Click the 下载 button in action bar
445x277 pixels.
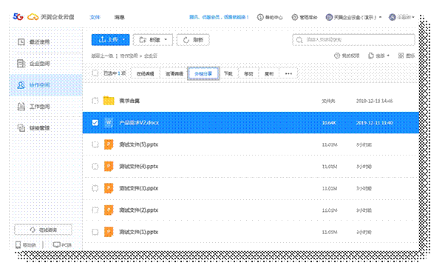pyautogui.click(x=228, y=73)
